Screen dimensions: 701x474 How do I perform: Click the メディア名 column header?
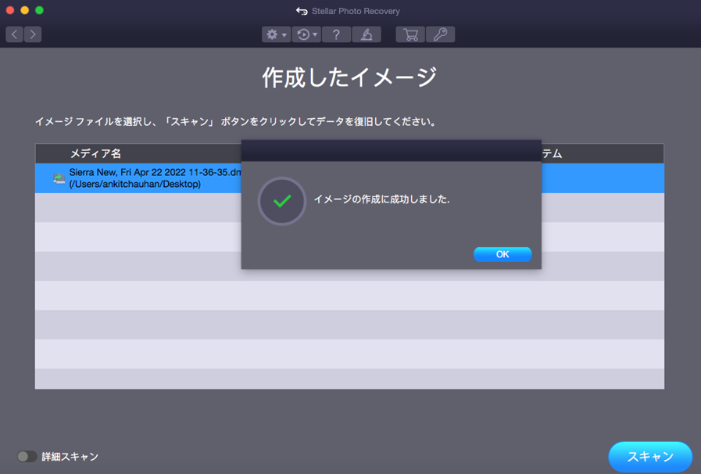(95, 153)
